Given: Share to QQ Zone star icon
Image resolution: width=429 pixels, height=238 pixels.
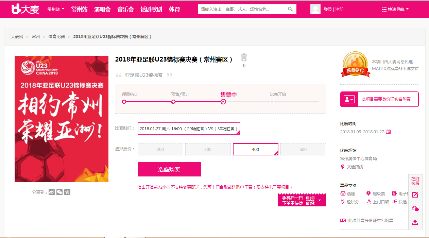Looking at the screenshot, I should 67,192.
